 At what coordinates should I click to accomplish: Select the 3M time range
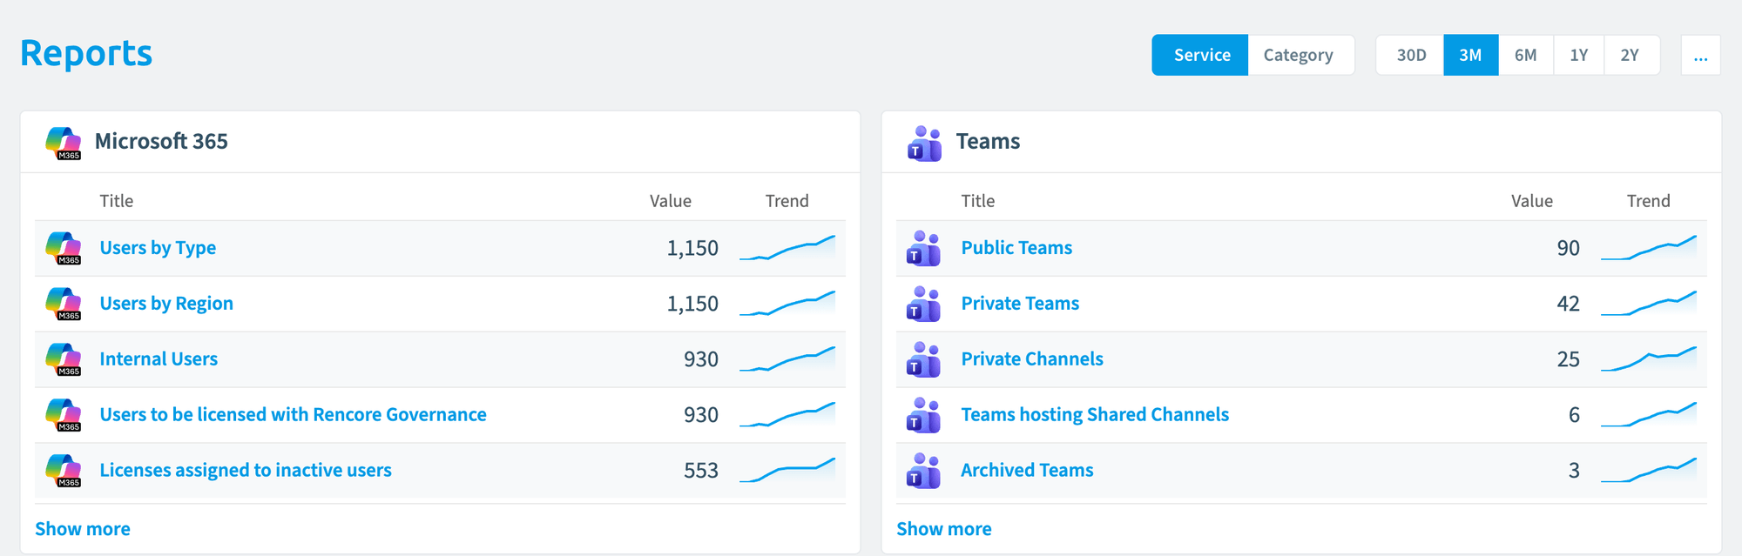(x=1471, y=55)
